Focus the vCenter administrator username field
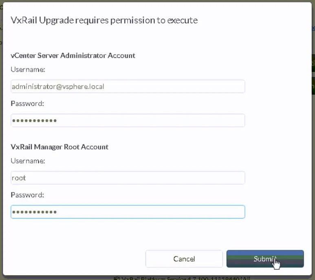Screen dimensions: 315x280 click(x=128, y=86)
